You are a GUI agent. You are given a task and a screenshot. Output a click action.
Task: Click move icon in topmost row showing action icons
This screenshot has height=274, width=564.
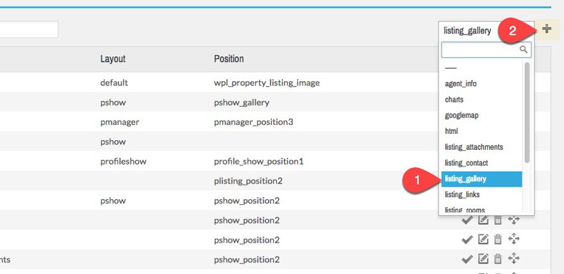pyautogui.click(x=514, y=220)
